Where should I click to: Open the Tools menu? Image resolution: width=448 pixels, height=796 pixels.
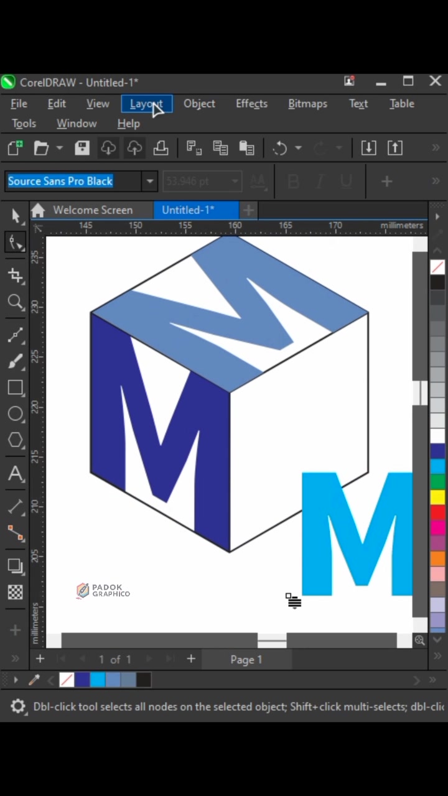pos(24,124)
